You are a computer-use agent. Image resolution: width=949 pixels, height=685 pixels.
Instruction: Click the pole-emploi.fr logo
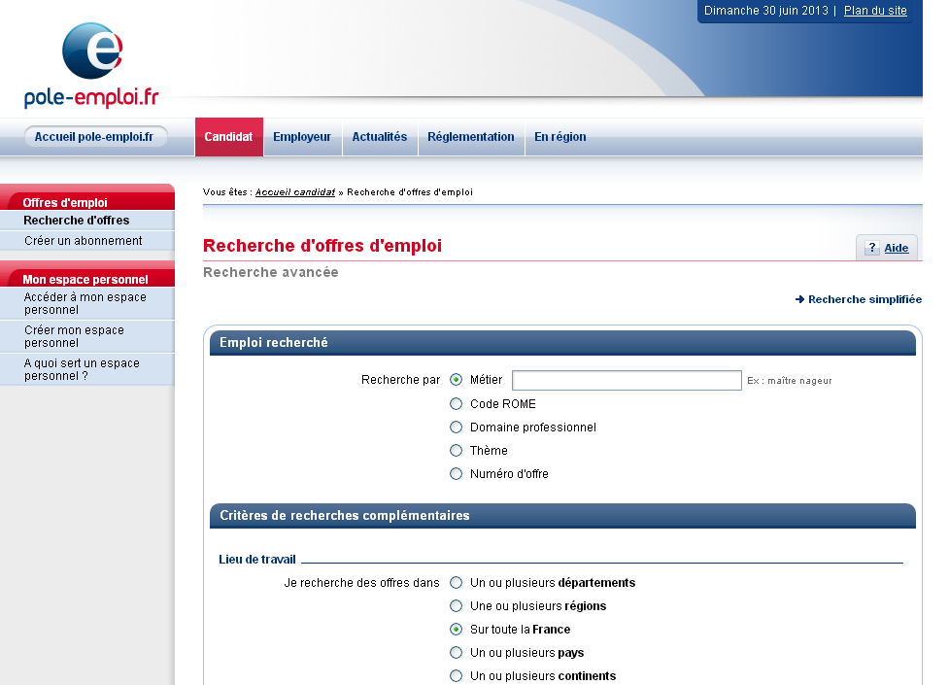(x=92, y=65)
